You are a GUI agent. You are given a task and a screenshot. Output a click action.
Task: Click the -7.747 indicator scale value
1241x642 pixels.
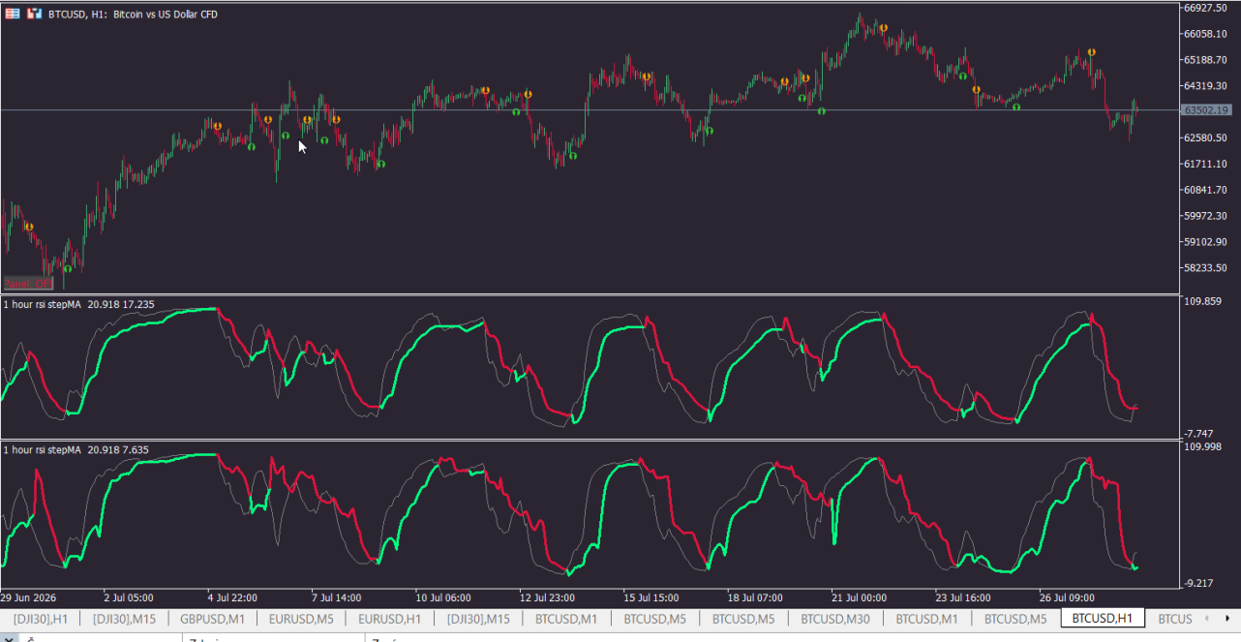tap(1200, 433)
